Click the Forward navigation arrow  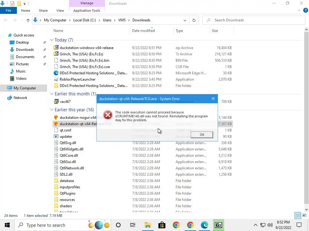(15, 20)
